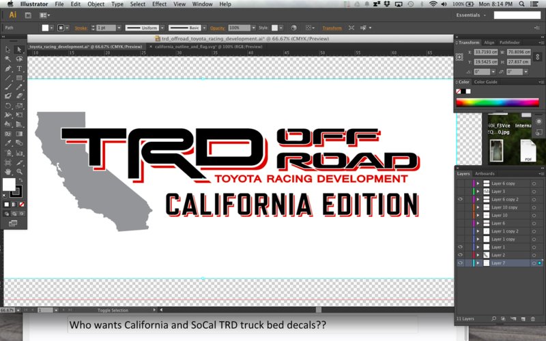
Task: Open the Object menu
Action: click(x=96, y=4)
